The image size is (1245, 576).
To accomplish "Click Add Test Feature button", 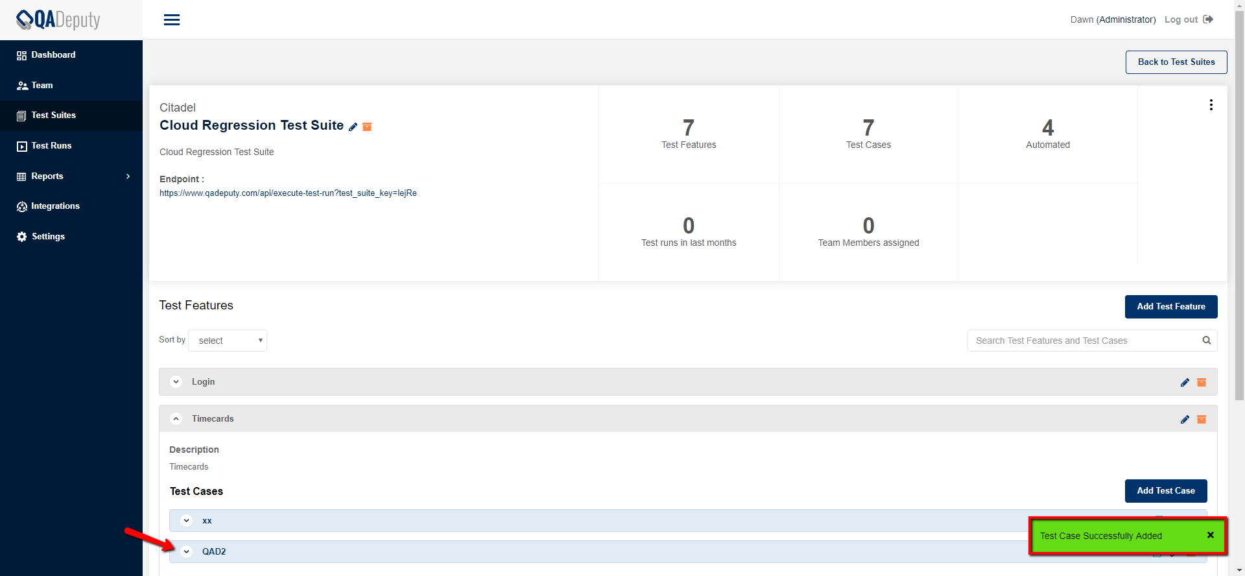I will (1171, 307).
